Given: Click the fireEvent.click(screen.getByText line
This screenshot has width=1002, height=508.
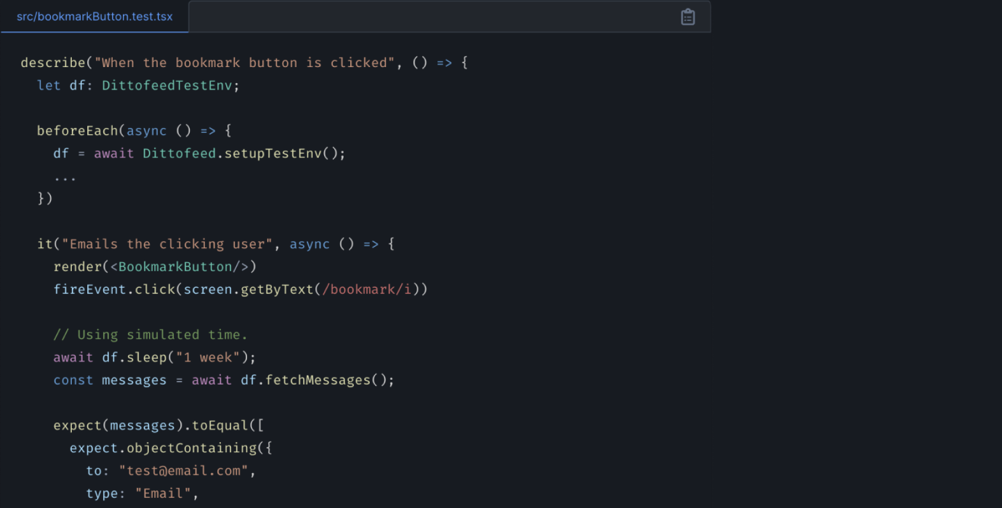Looking at the screenshot, I should 240,290.
